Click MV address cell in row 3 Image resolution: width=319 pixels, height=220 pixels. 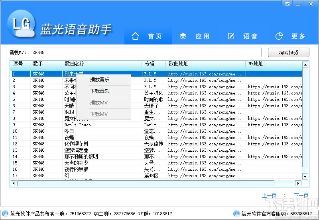coord(275,87)
